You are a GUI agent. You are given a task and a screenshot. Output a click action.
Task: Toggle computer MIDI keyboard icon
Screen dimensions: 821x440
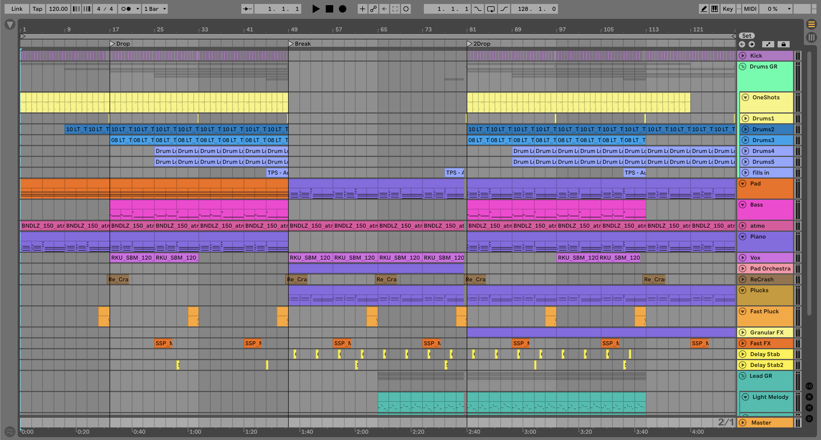point(715,9)
